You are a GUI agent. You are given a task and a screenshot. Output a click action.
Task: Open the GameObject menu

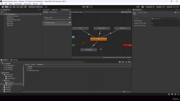[x=18, y=4]
